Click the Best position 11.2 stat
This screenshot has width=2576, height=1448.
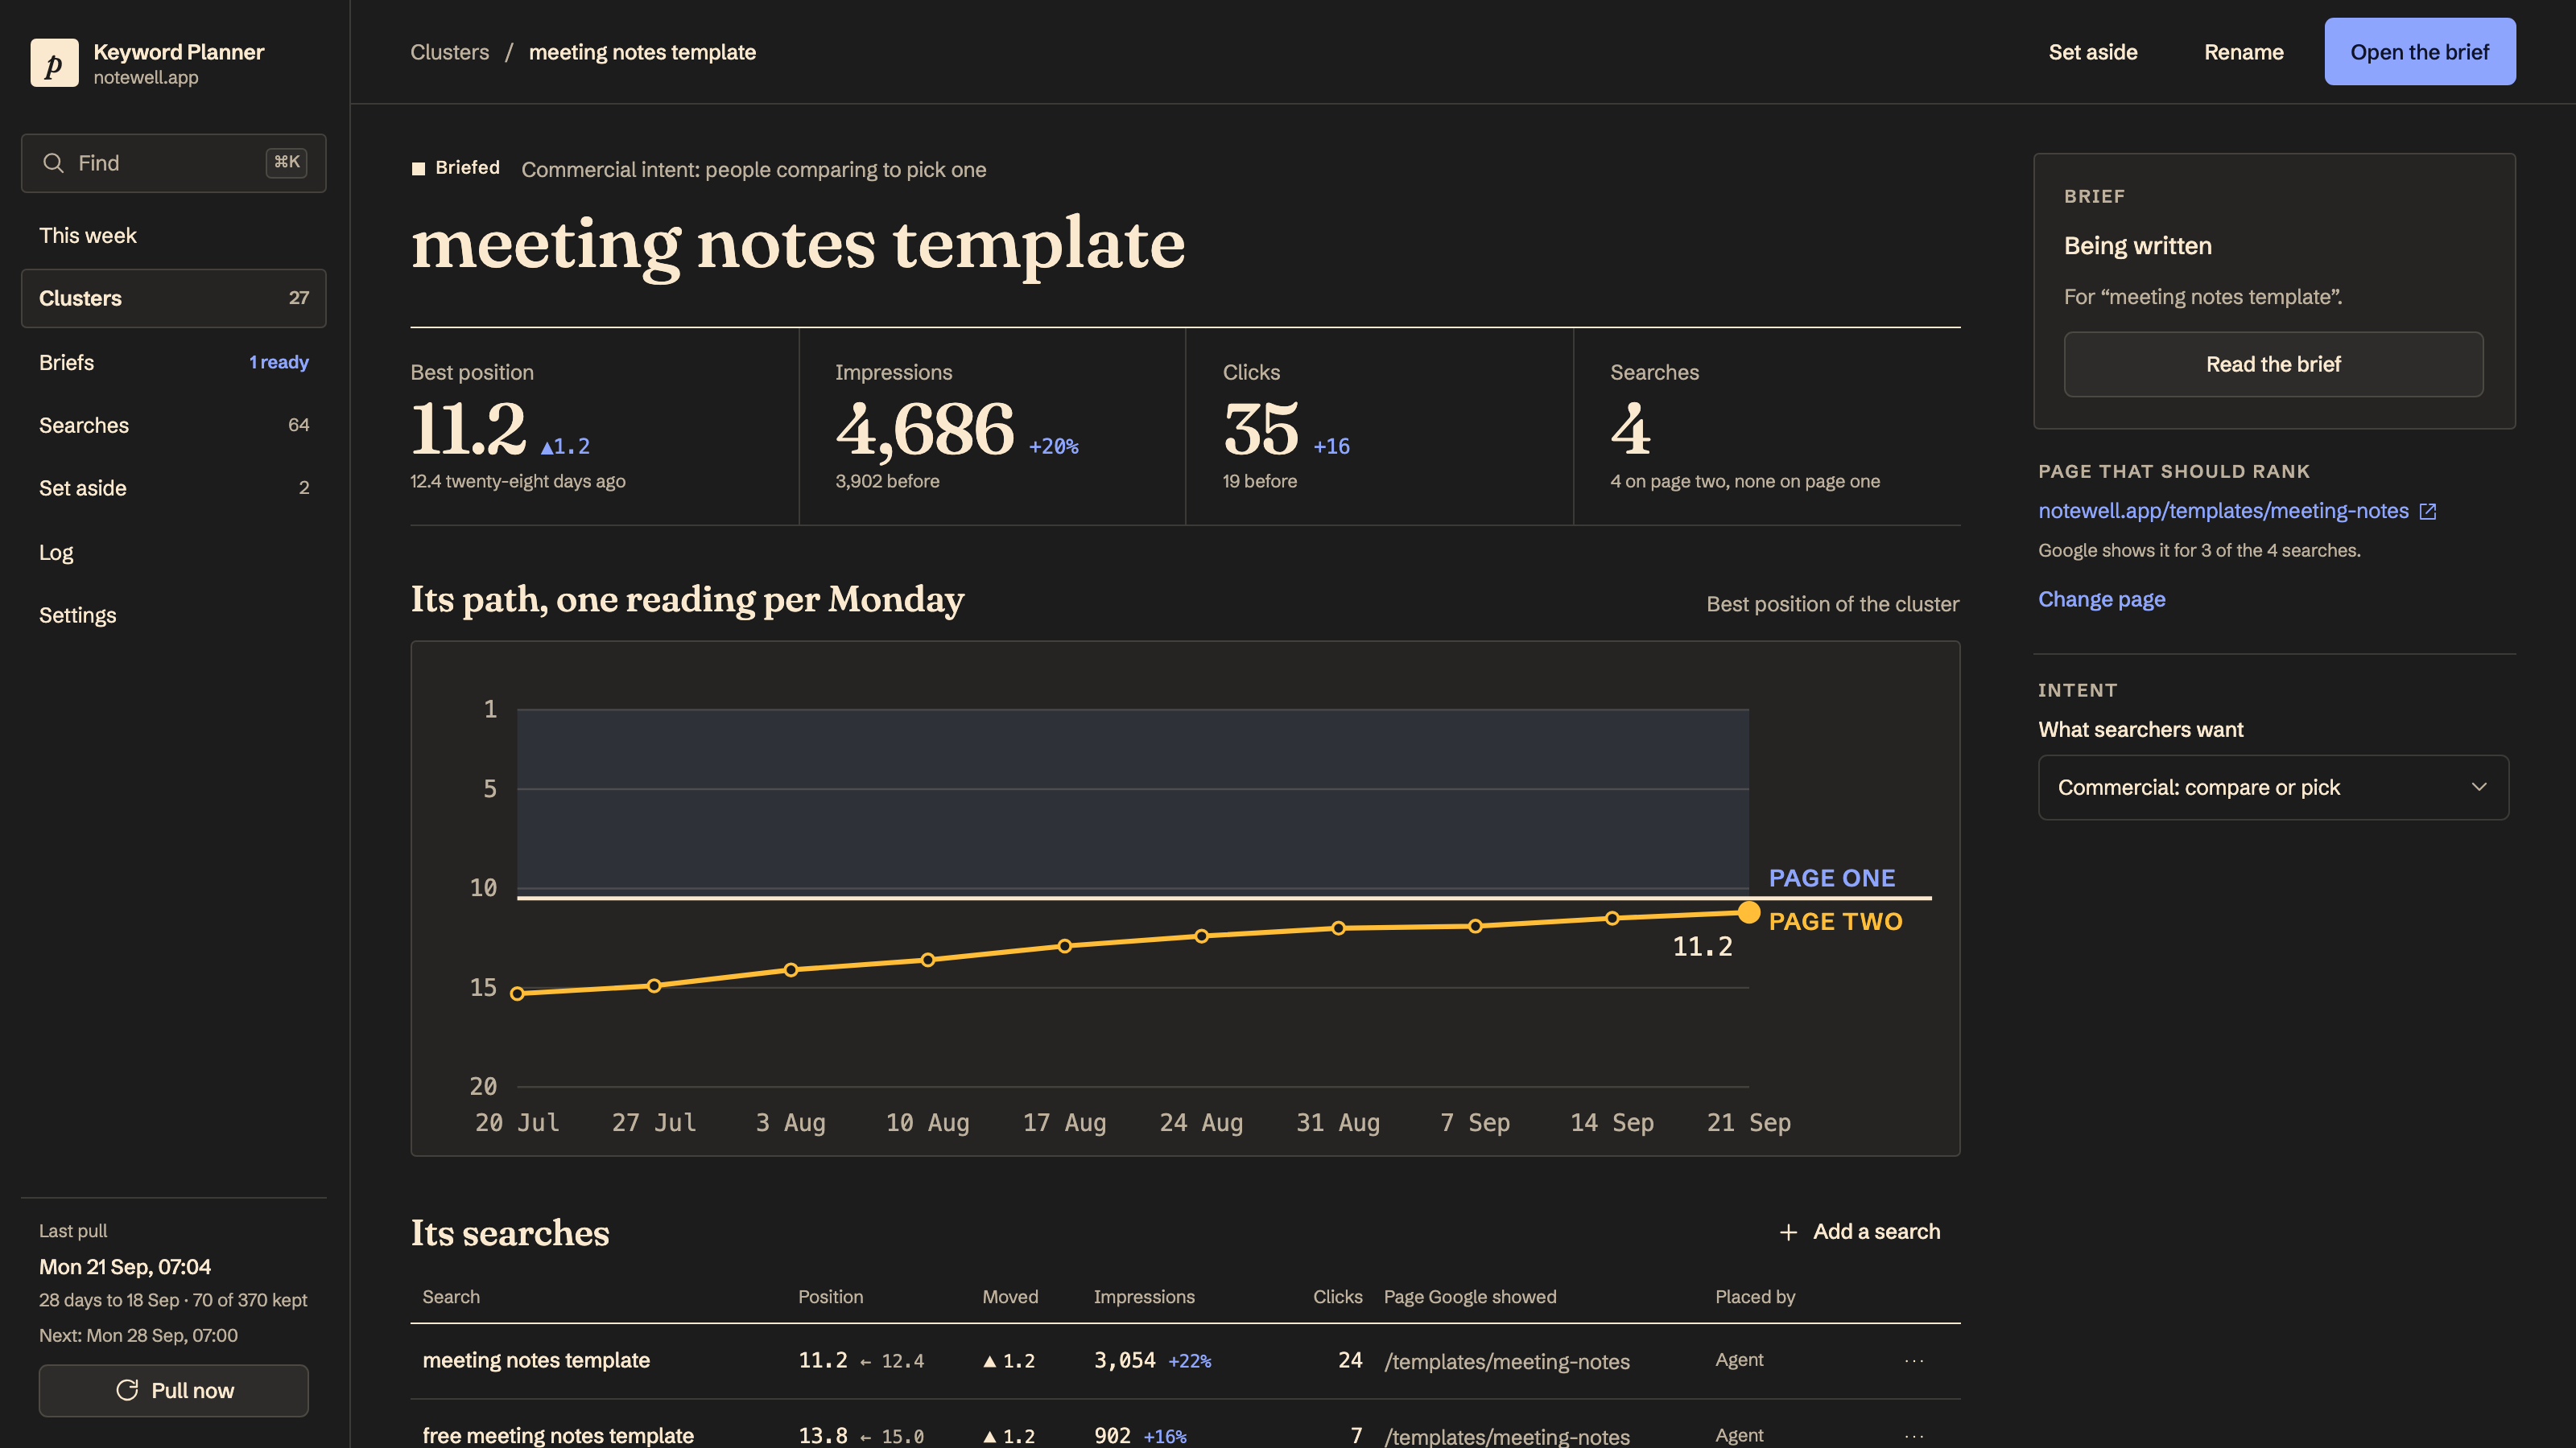point(468,430)
